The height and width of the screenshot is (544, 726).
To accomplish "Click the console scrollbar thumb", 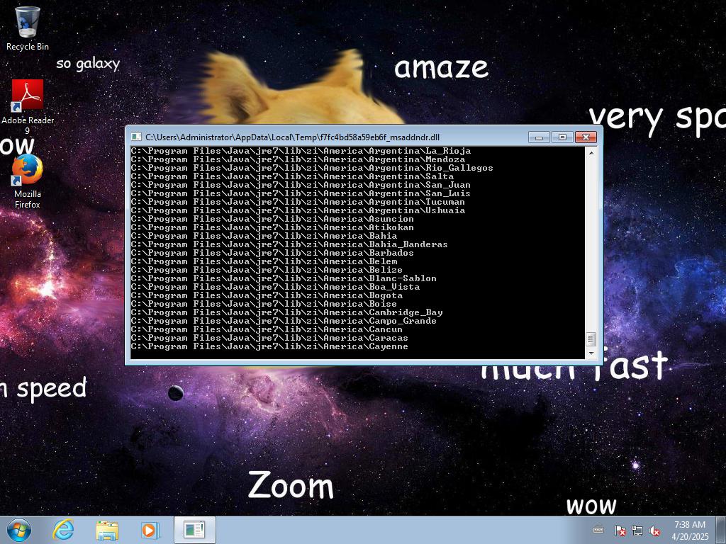I will (591, 339).
